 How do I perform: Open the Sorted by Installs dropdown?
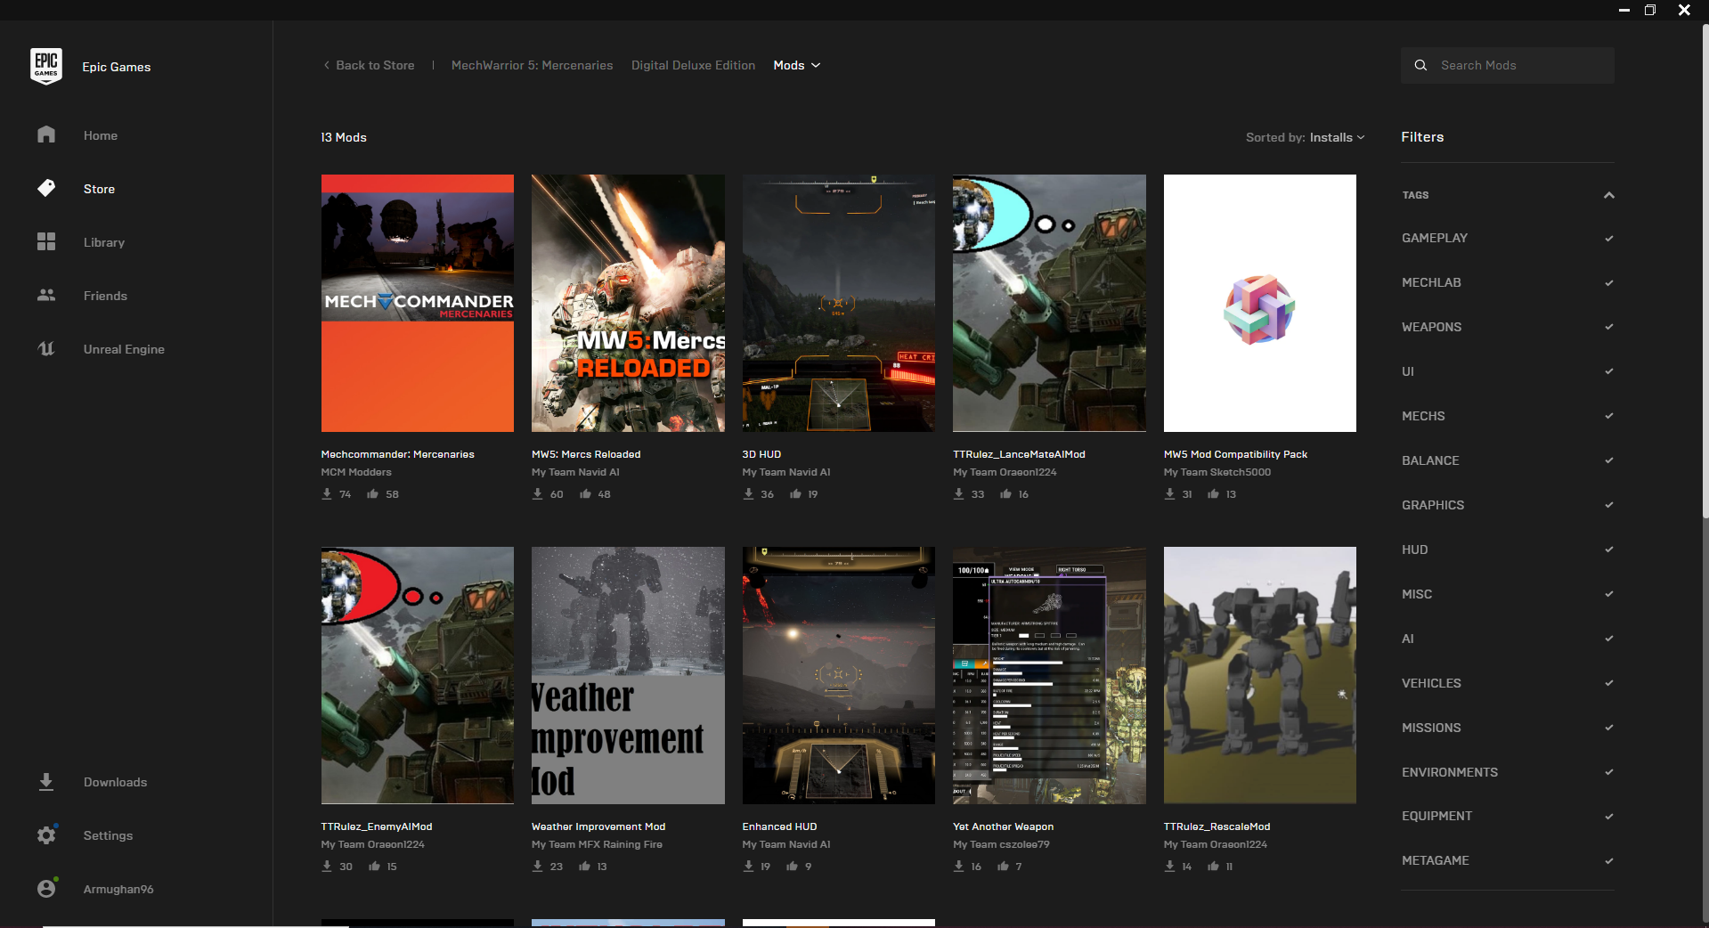[1305, 137]
